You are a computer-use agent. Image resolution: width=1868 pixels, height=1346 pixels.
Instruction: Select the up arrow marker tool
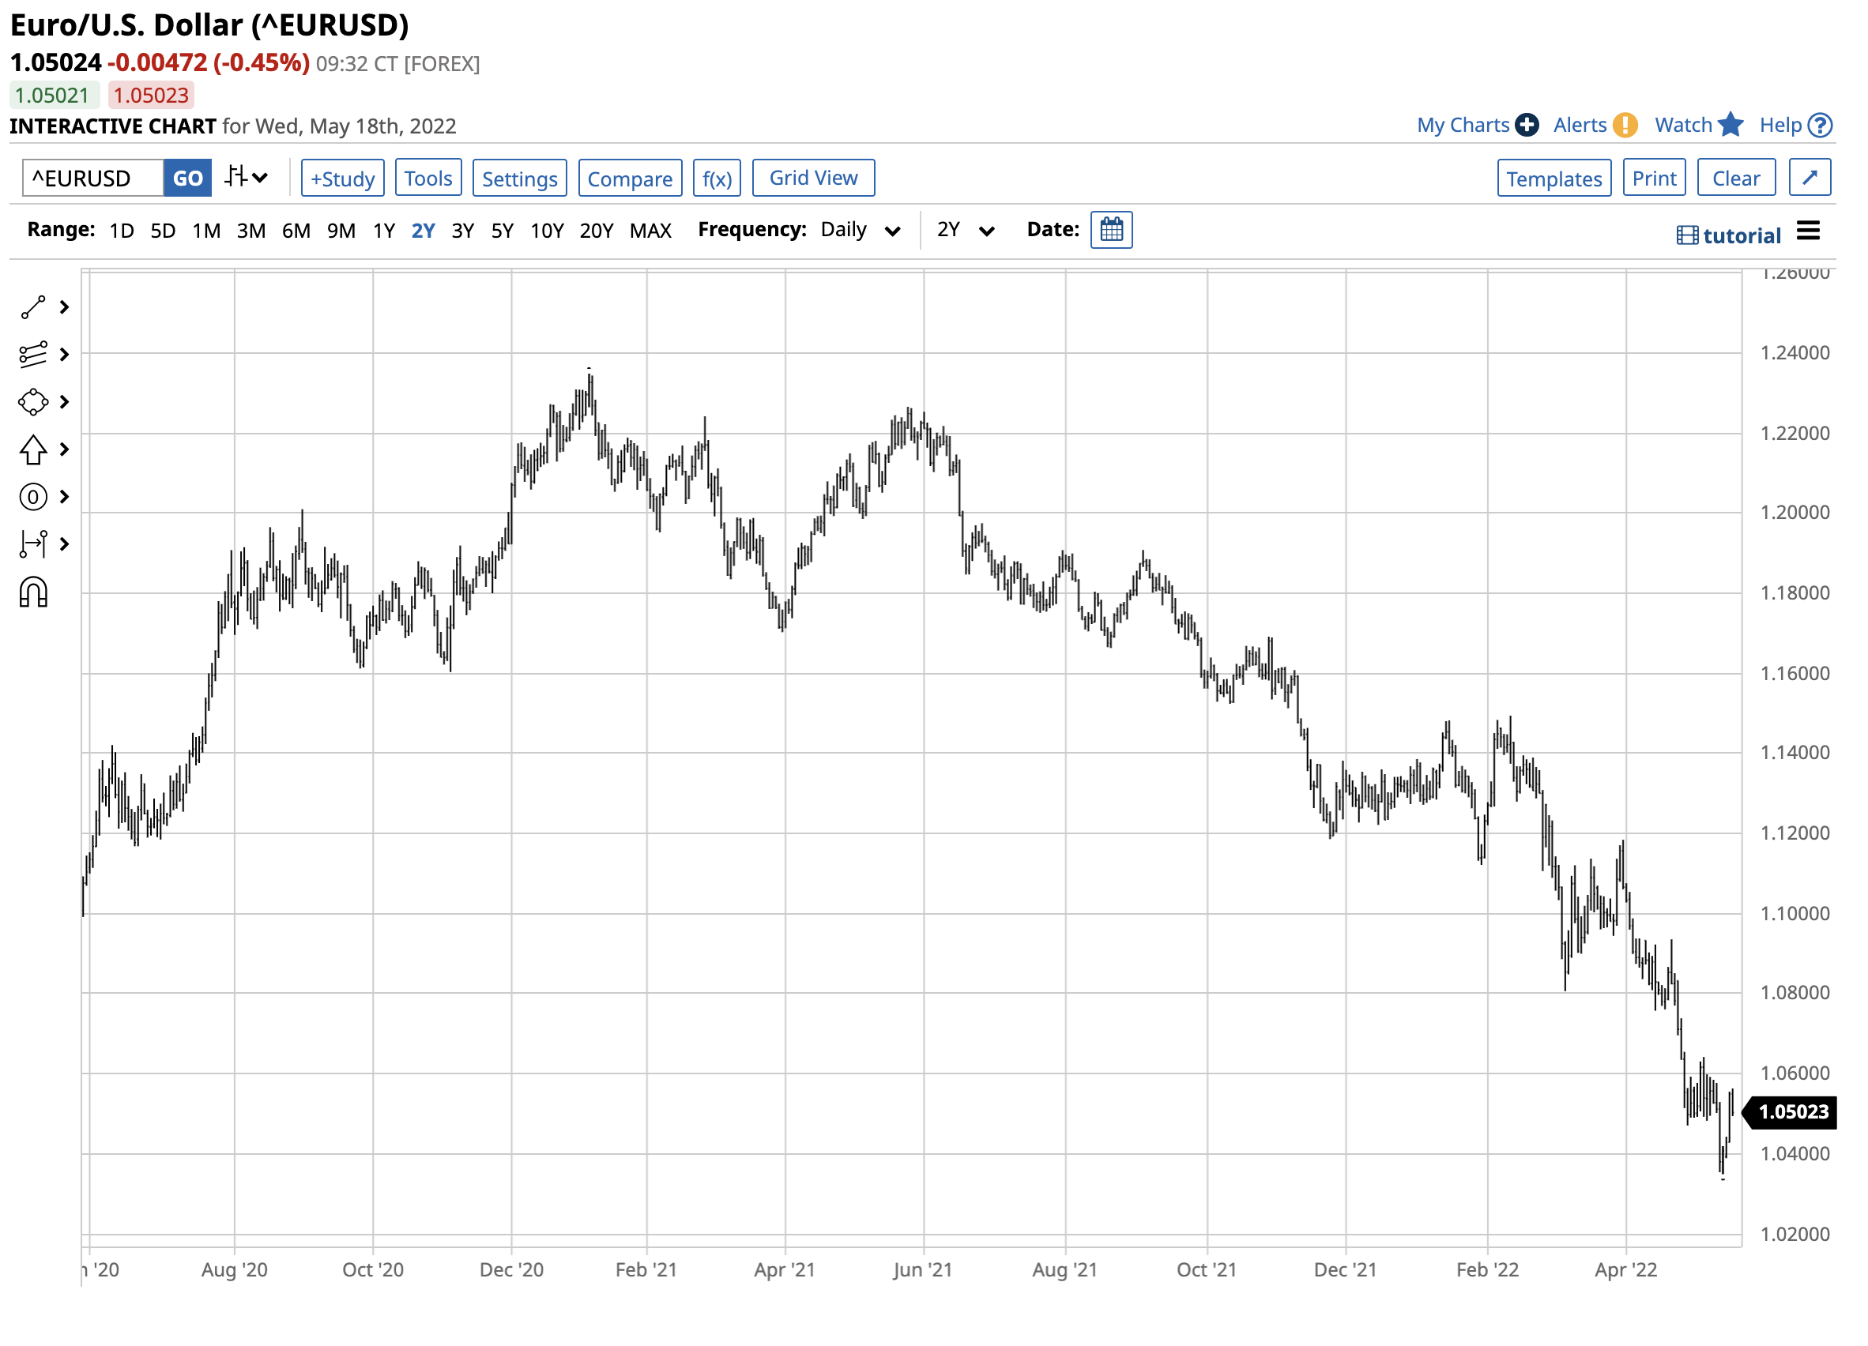tap(33, 450)
